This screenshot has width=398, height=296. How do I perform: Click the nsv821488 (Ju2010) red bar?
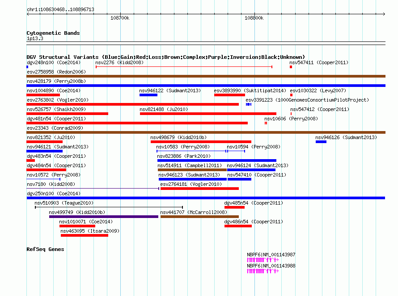208,114
